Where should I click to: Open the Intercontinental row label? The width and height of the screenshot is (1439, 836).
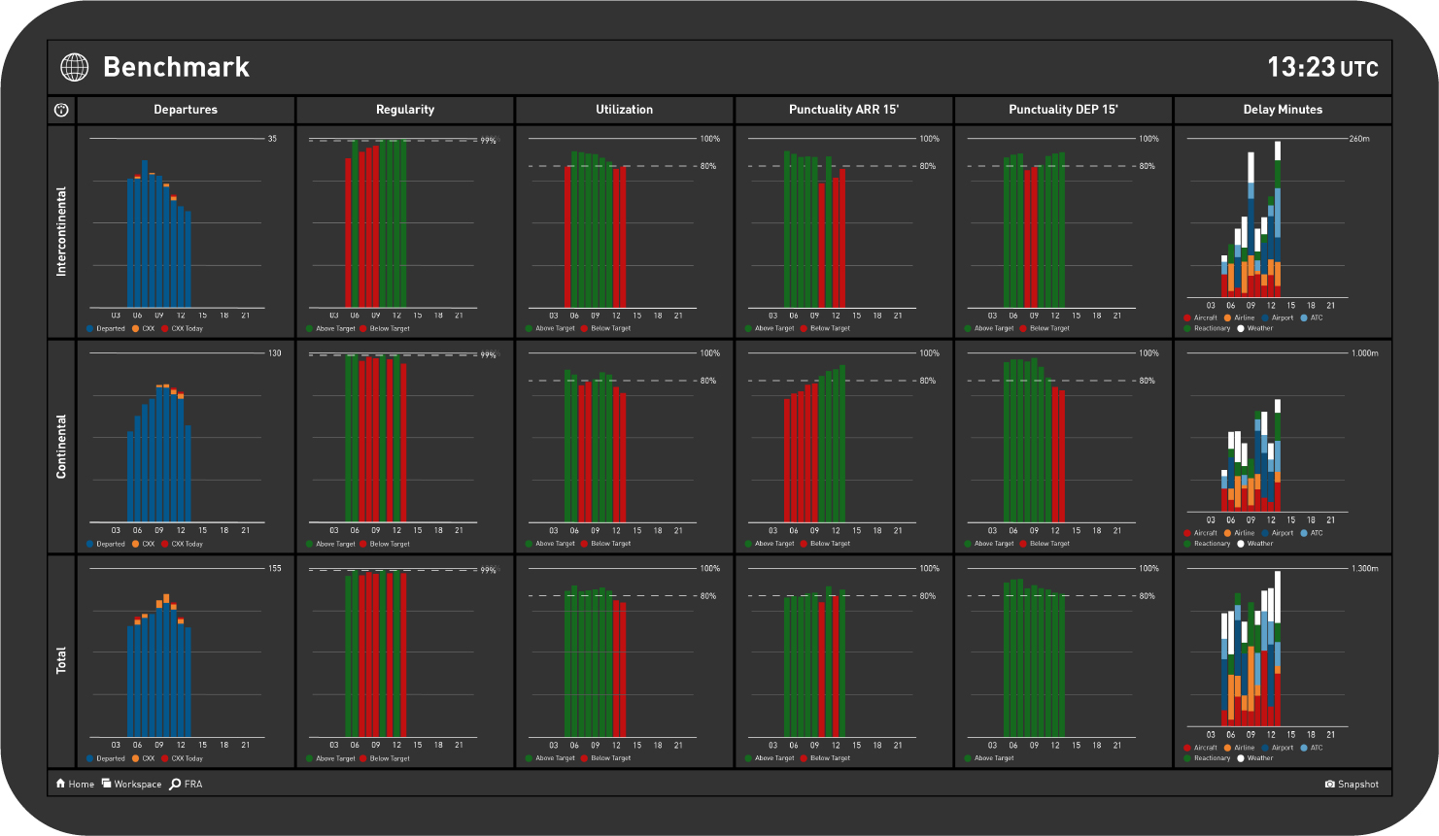pos(61,231)
